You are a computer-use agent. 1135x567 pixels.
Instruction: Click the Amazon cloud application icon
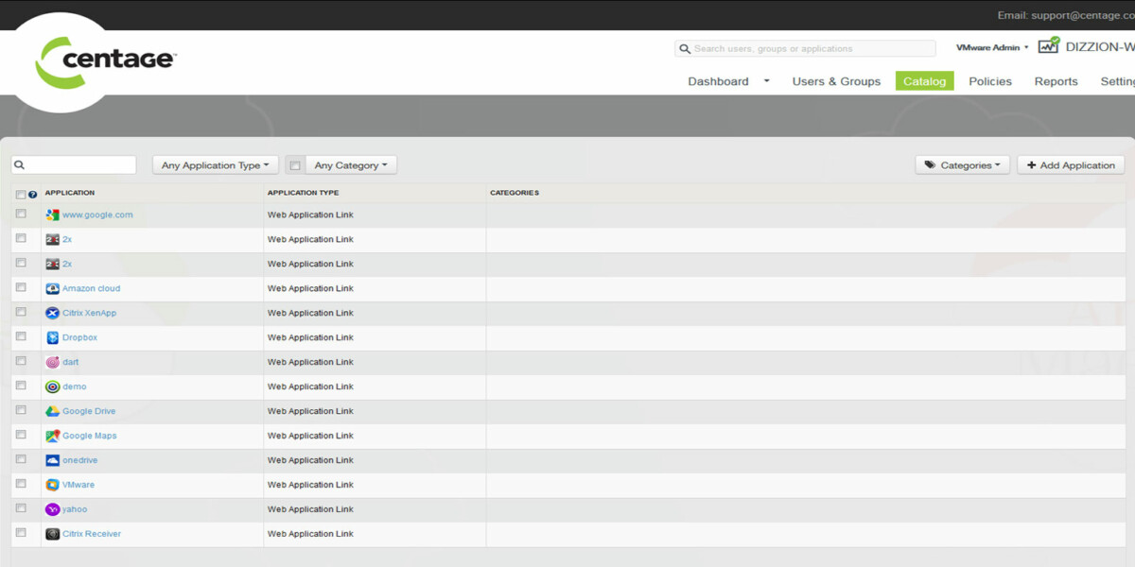click(x=53, y=288)
